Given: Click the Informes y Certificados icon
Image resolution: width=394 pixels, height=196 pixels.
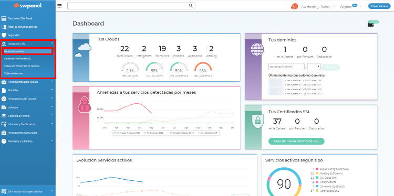Looking at the screenshot, I should (x=4, y=124).
